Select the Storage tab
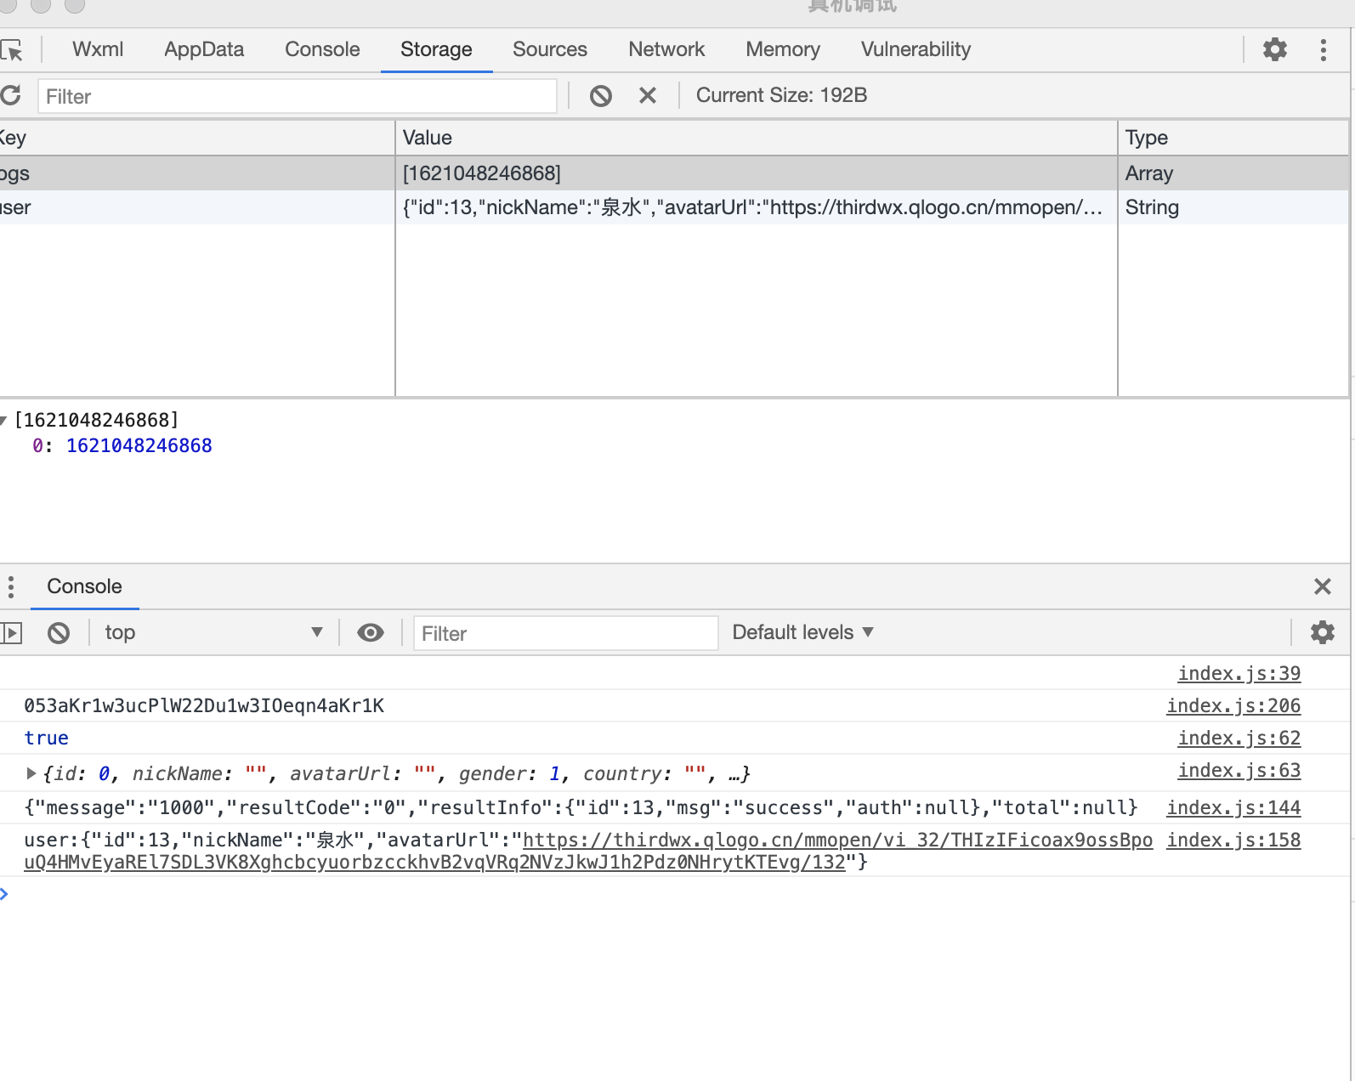 (436, 49)
